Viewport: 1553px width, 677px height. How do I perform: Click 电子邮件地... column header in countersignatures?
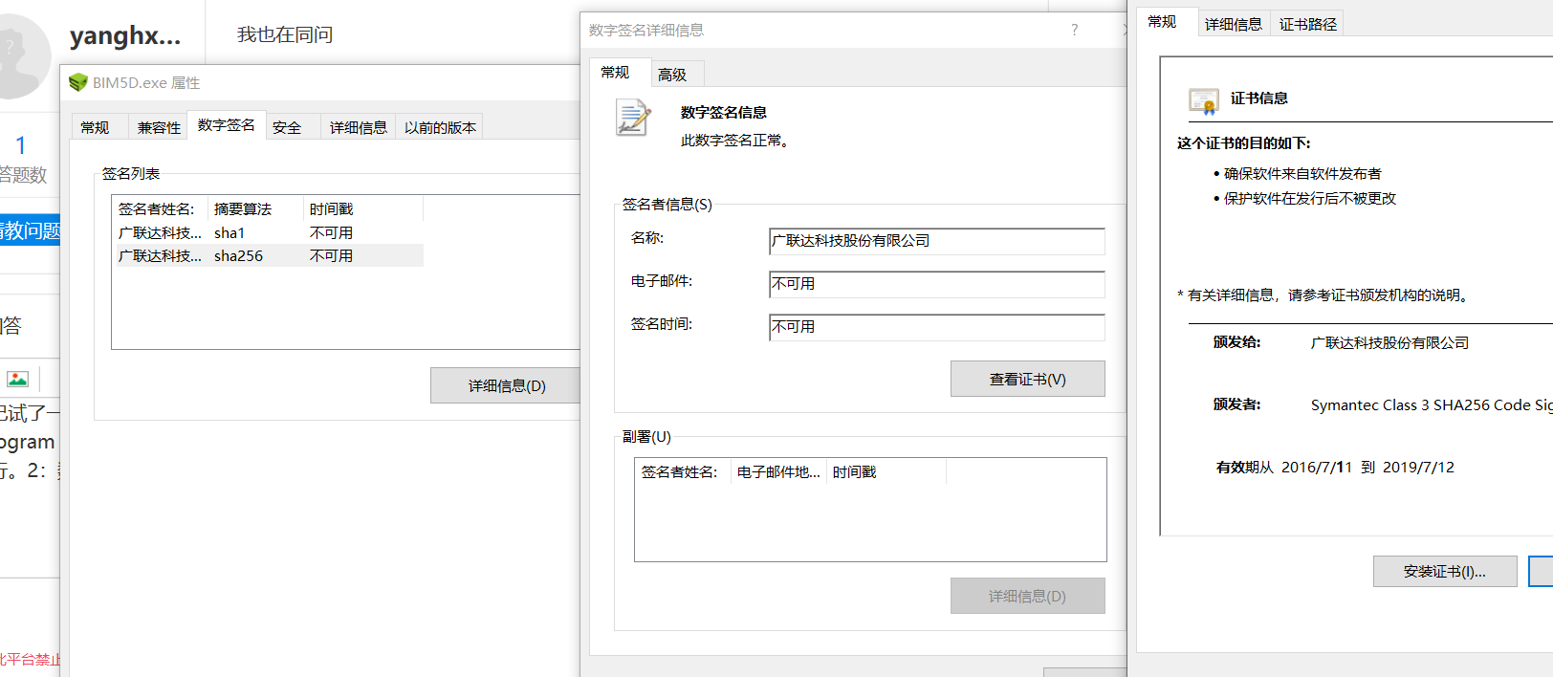pyautogui.click(x=779, y=471)
